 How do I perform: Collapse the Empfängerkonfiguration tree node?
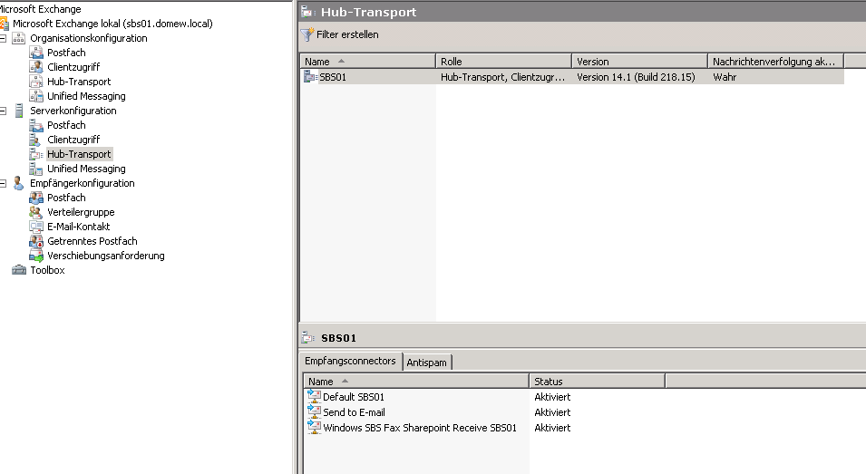tap(3, 183)
